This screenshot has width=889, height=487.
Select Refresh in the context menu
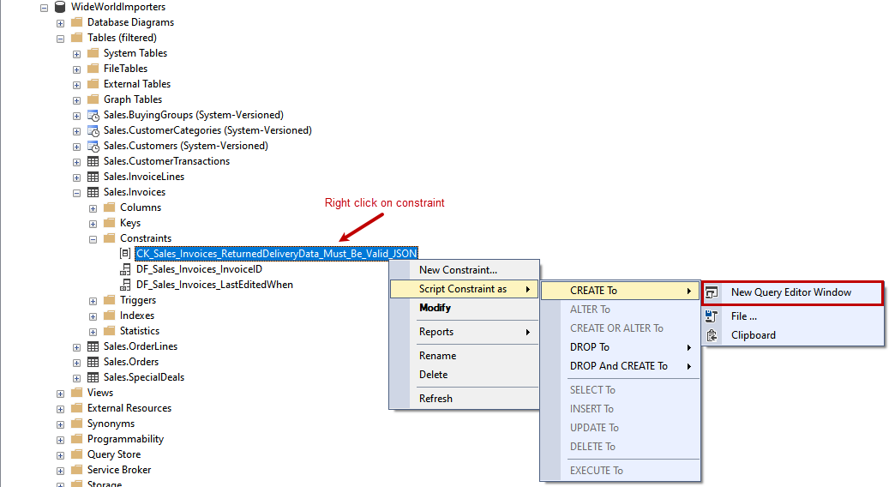tap(464, 399)
